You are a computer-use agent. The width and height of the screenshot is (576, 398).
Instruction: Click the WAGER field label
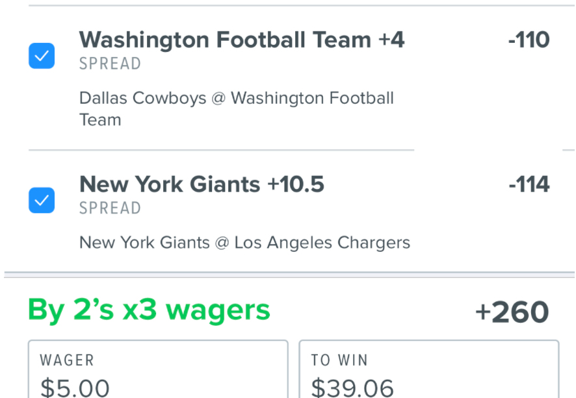(67, 360)
